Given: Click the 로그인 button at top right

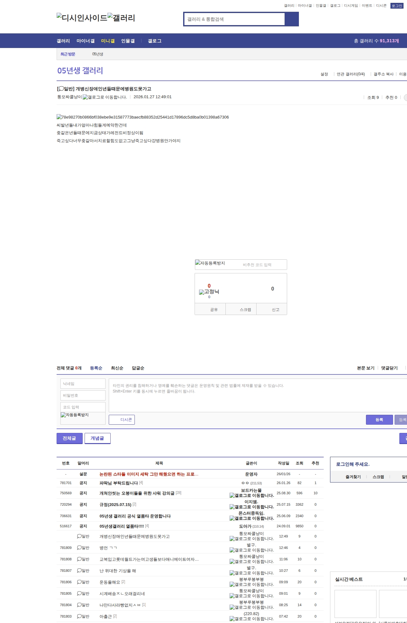Looking at the screenshot, I should [397, 6].
